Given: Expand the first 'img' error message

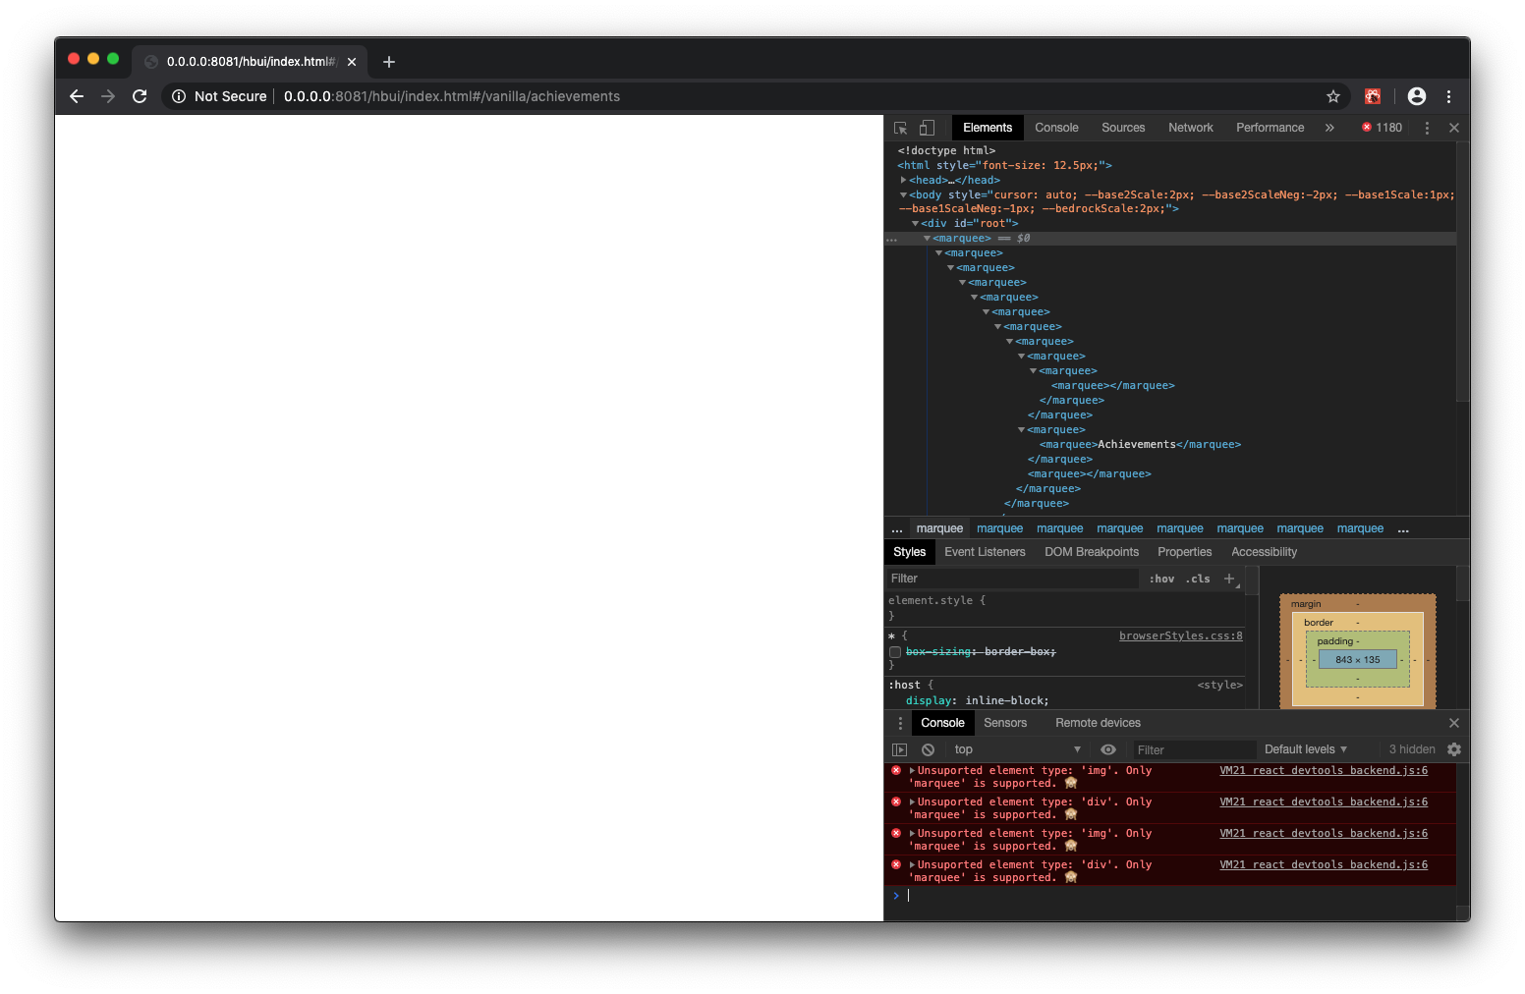Looking at the screenshot, I should 912,771.
